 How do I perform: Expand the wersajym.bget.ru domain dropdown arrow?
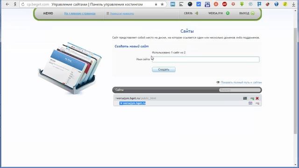pos(121,103)
